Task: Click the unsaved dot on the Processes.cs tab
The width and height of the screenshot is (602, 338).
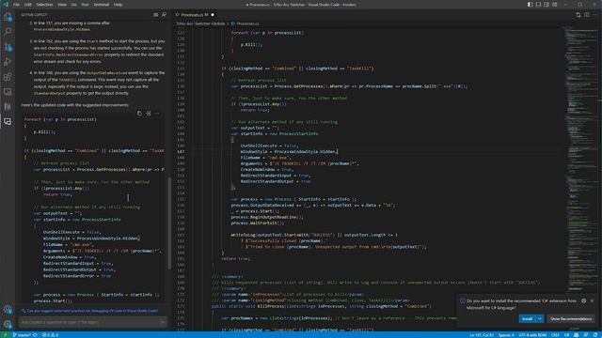Action: click(x=213, y=15)
